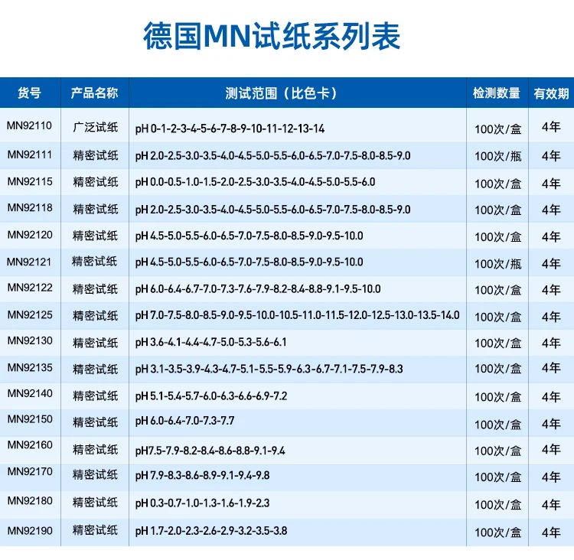The height and width of the screenshot is (560, 574).
Task: Click 4年 in the MN92122 row
Action: click(551, 290)
